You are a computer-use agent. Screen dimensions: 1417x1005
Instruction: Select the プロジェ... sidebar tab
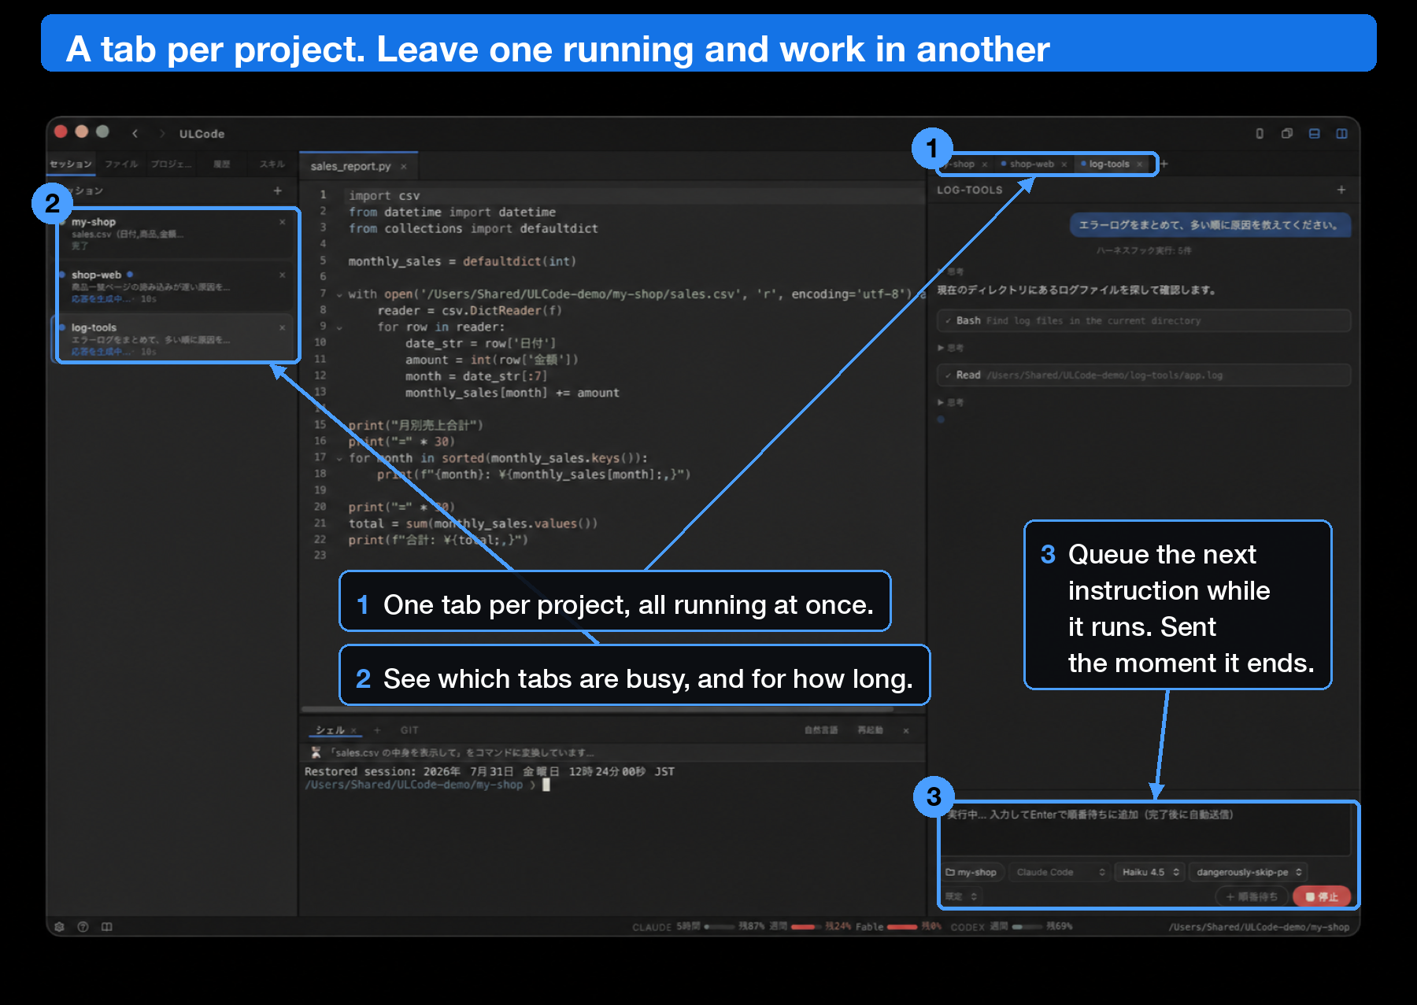(x=172, y=164)
